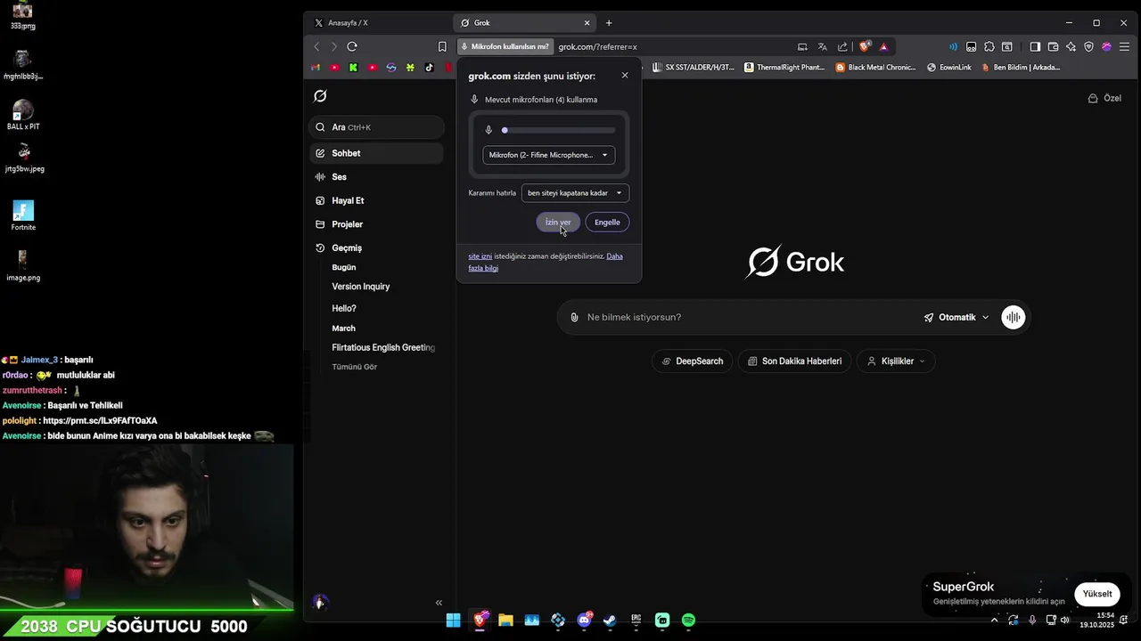Select Hayal Et in the sidebar
Screen dimensions: 1141x641
tap(376, 200)
